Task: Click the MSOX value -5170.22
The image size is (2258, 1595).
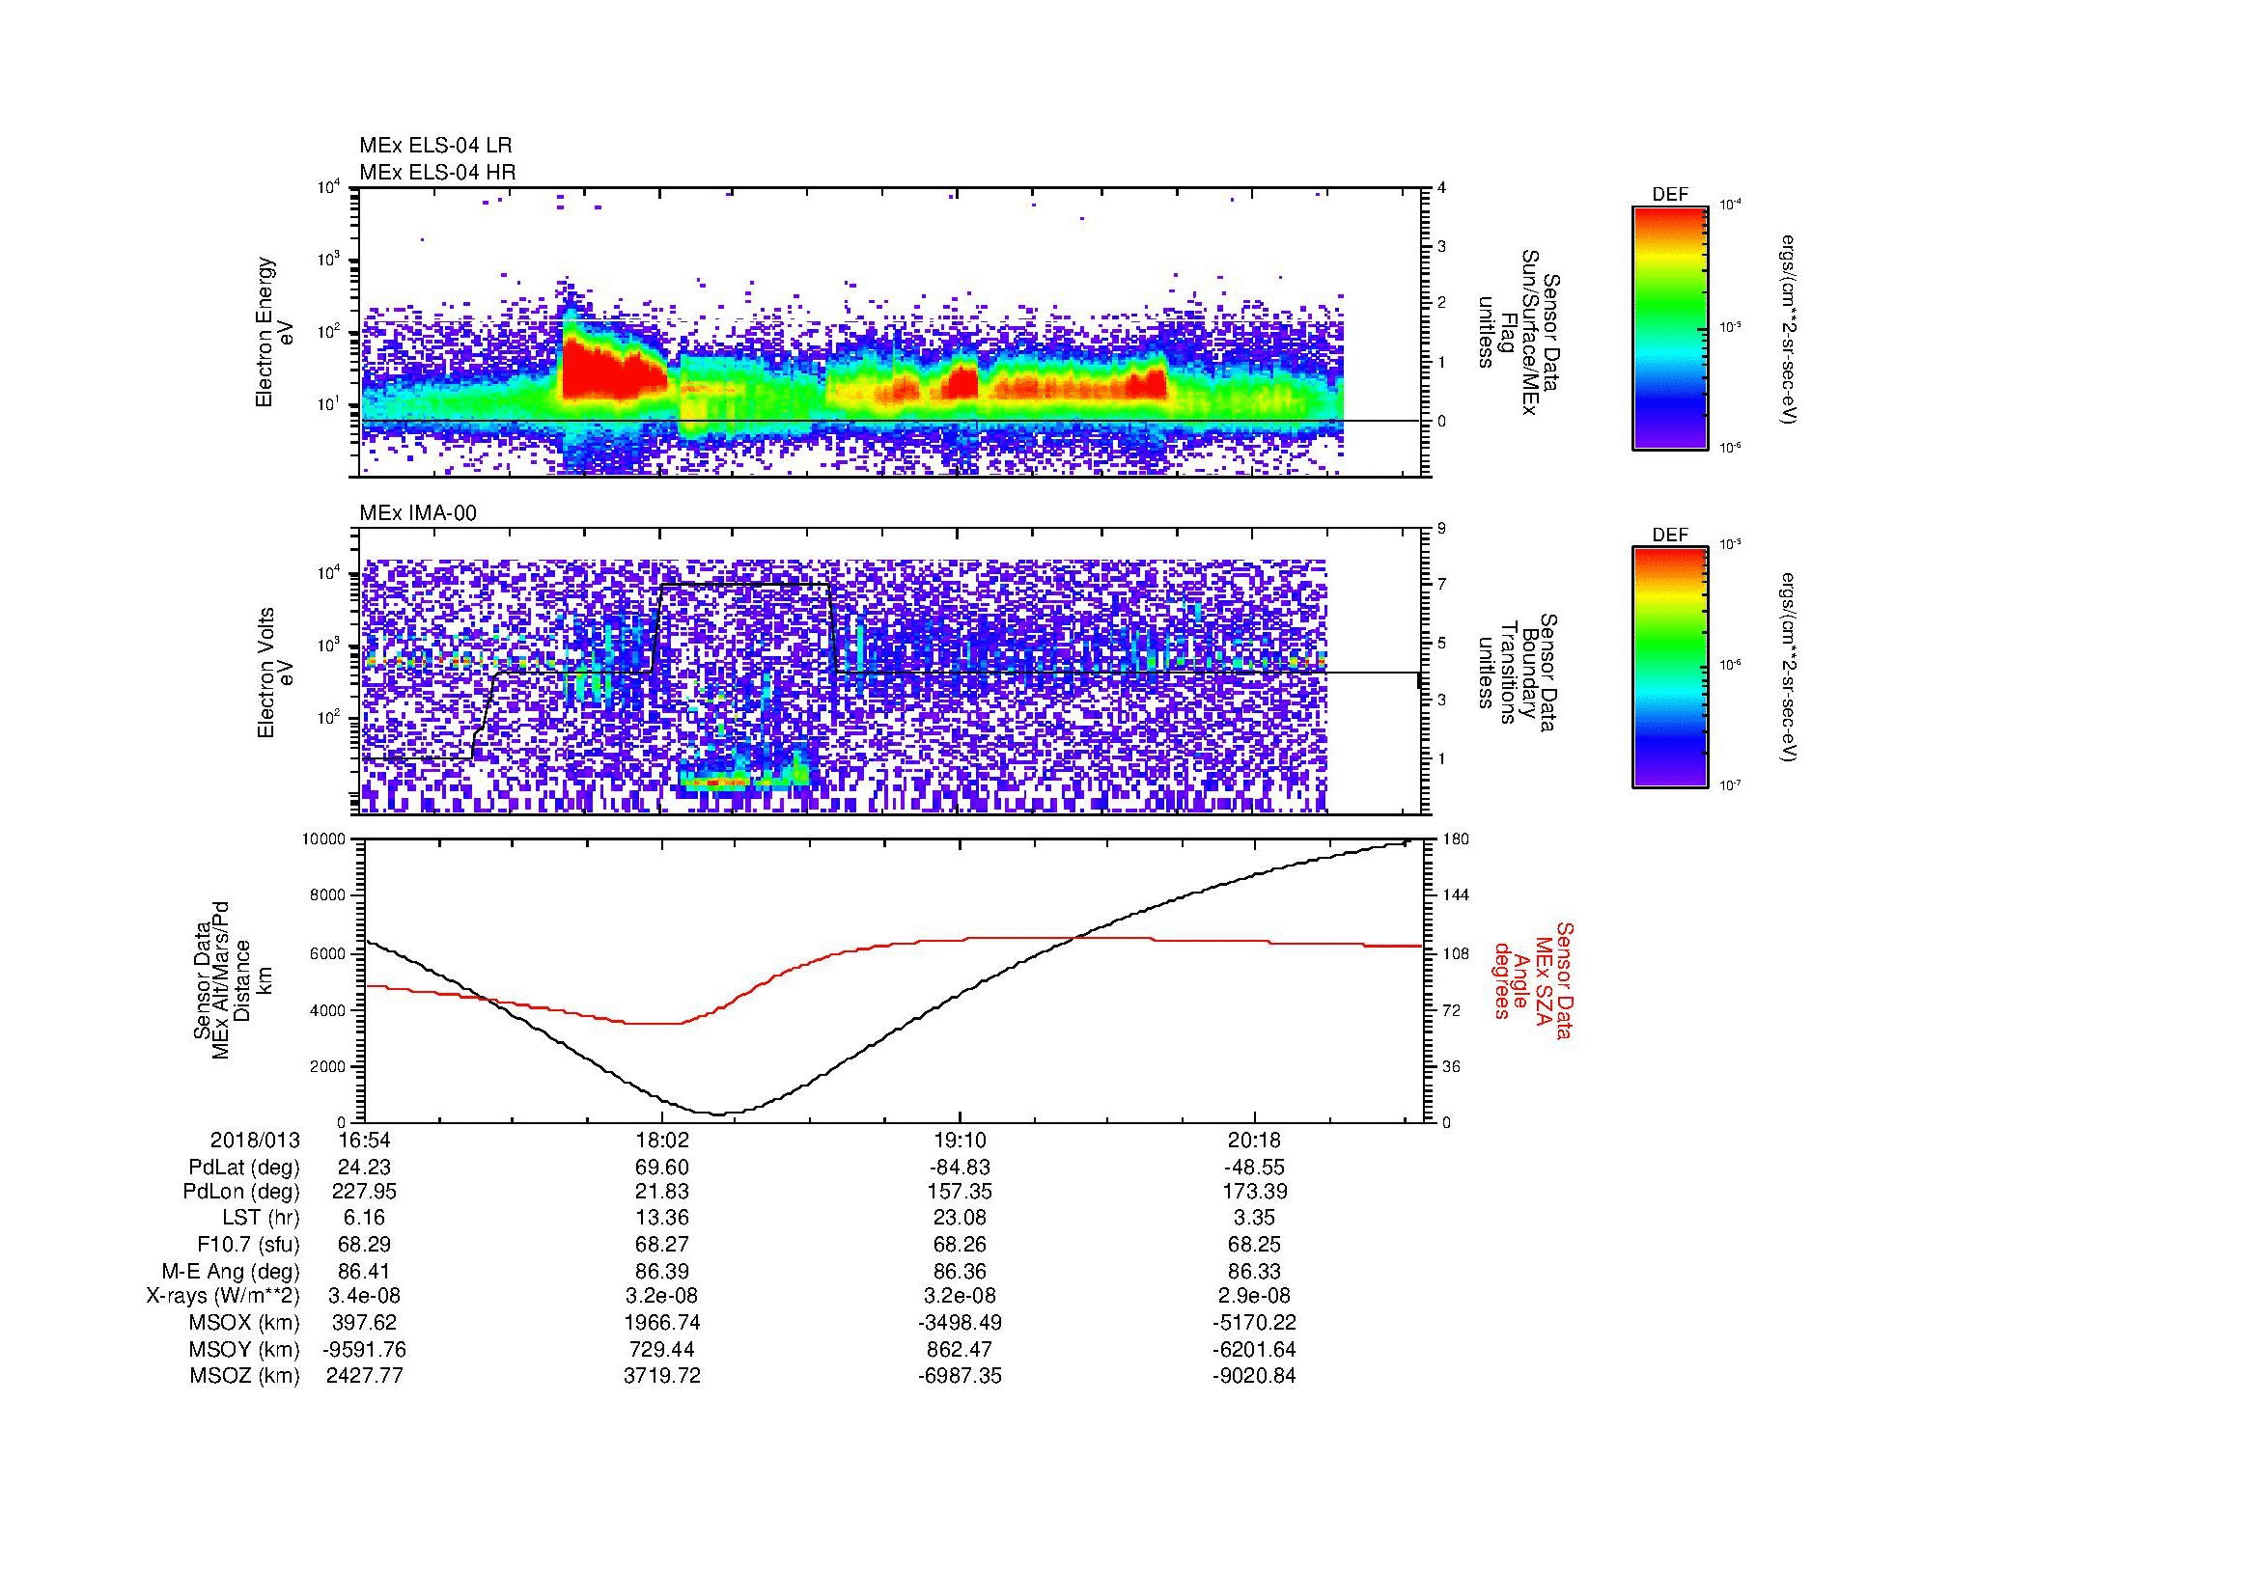Action: 1255,1323
